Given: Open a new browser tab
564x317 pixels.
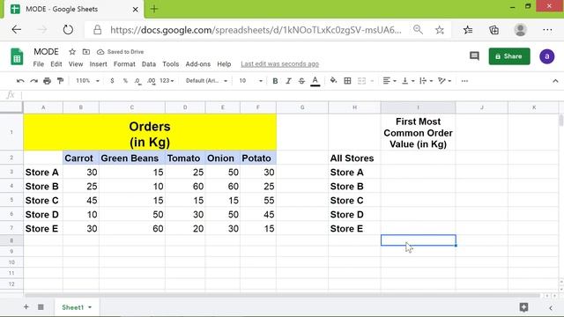Looking at the screenshot, I should click(x=154, y=9).
